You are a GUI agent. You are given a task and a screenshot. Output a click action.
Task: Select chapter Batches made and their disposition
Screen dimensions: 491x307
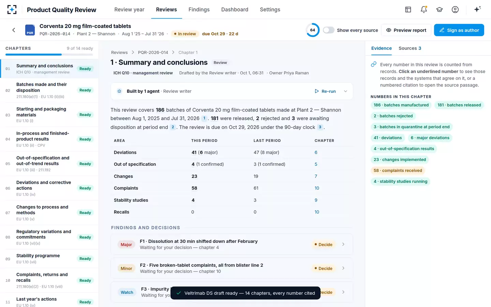49,90
